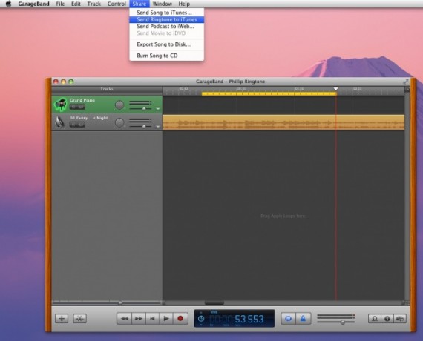Screen dimensions: 423x341
Task: Choose Send Ringtone to iTunes
Action: 166,19
